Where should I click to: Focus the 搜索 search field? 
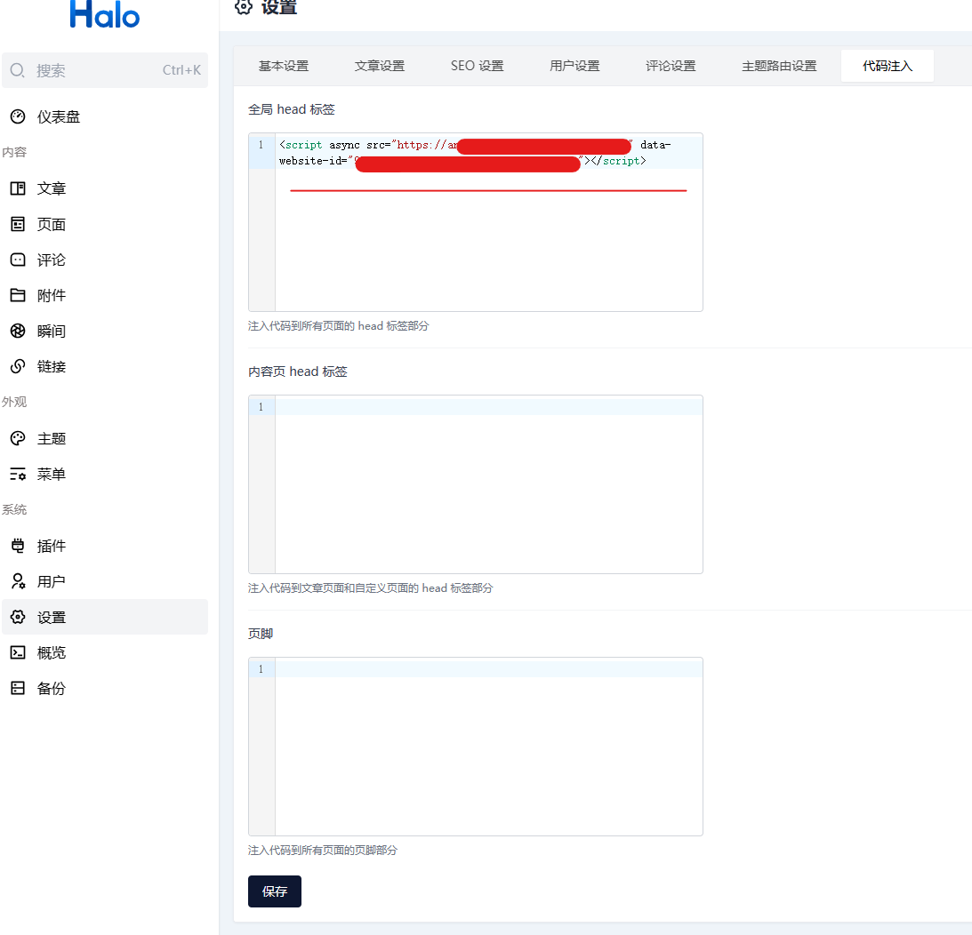pos(105,70)
